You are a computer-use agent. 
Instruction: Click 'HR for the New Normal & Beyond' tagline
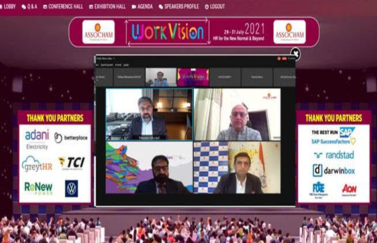tap(239, 38)
